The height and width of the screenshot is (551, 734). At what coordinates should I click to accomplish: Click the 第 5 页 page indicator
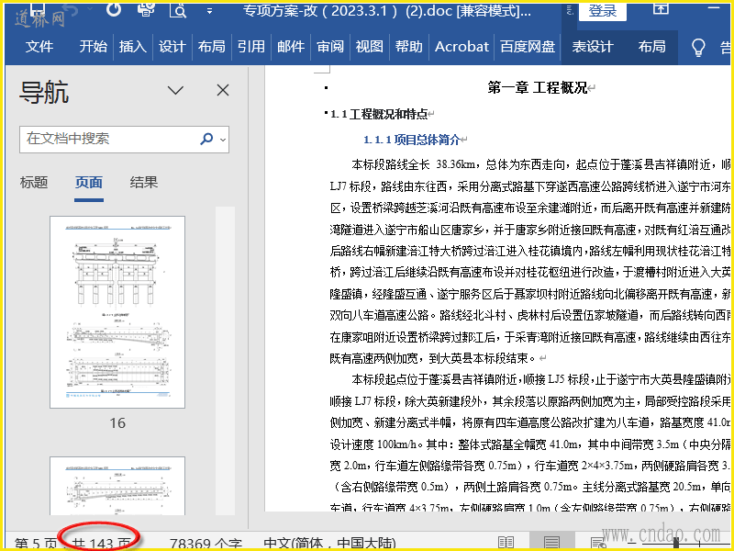pyautogui.click(x=35, y=544)
